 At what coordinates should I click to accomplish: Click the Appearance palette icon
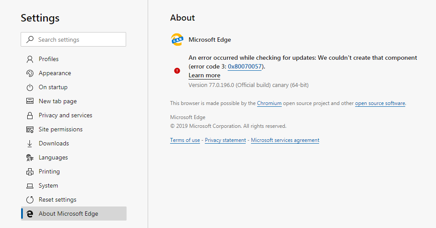tap(30, 73)
